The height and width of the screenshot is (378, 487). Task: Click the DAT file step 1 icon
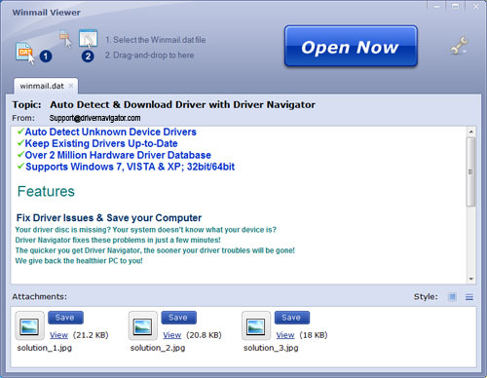click(25, 53)
